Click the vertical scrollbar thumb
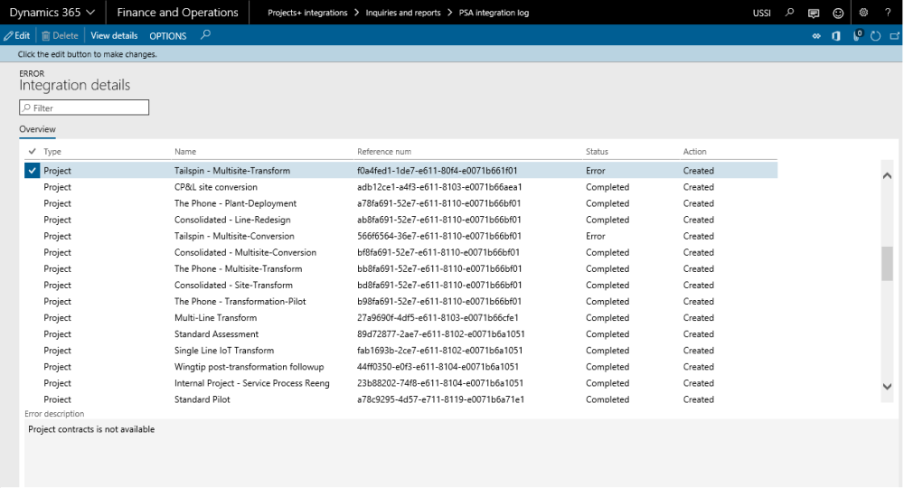This screenshot has width=904, height=488. tap(888, 263)
